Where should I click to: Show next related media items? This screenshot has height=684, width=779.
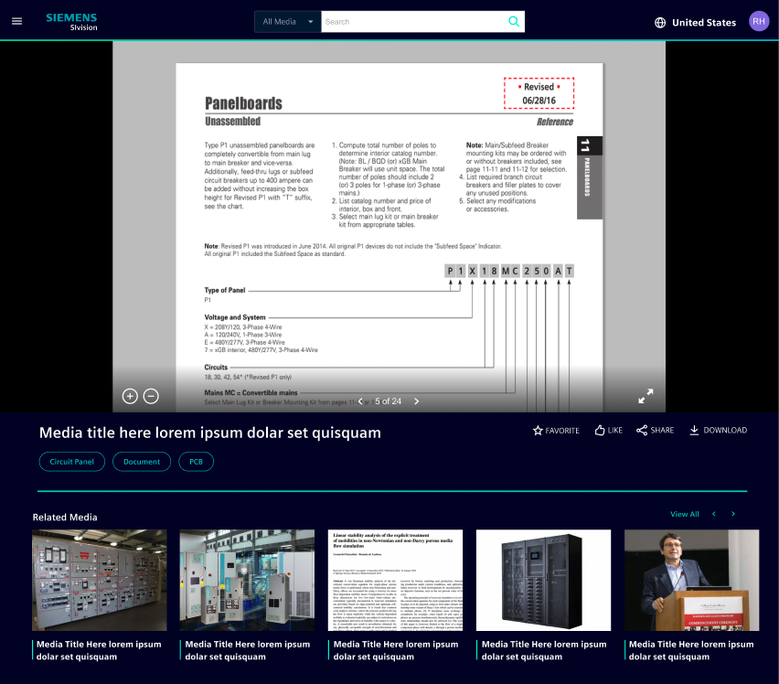tap(732, 514)
